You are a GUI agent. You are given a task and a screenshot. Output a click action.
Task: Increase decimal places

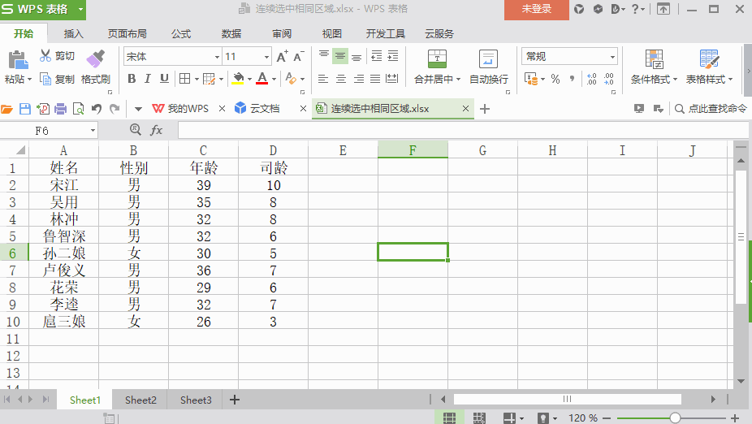(x=592, y=79)
